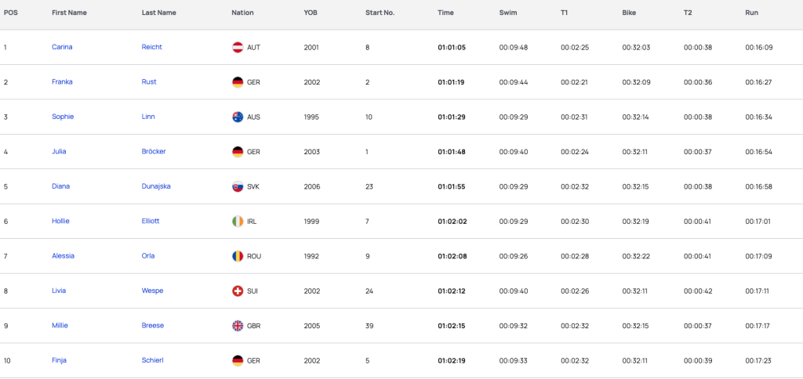Click the Schierl last name link

153,360
